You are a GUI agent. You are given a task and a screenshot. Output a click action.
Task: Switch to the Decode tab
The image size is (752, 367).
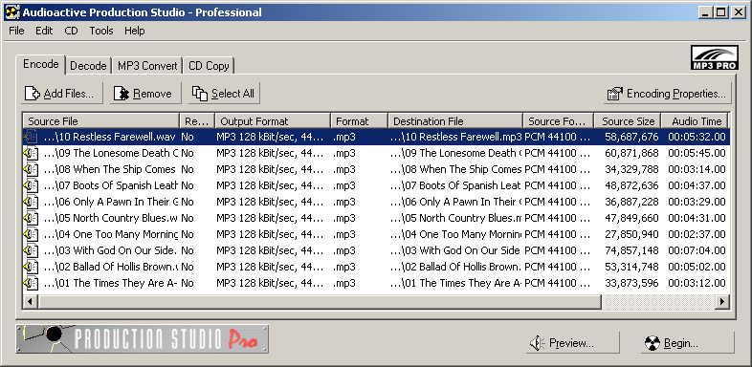point(88,66)
